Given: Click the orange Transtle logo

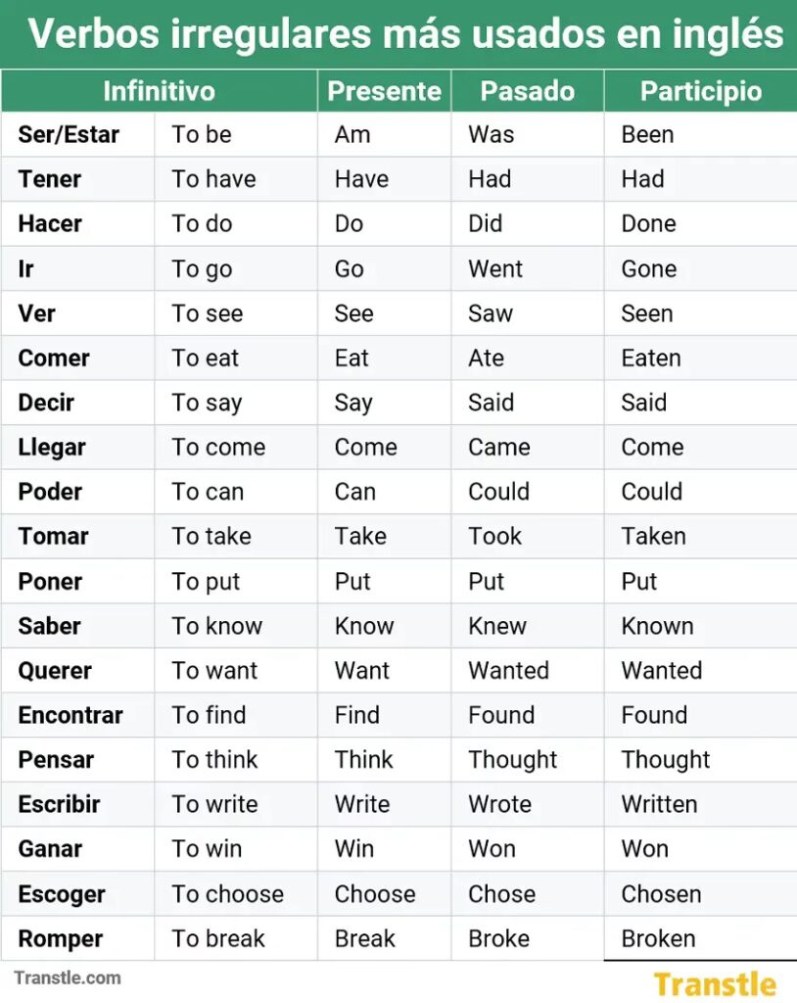Looking at the screenshot, I should point(715,983).
